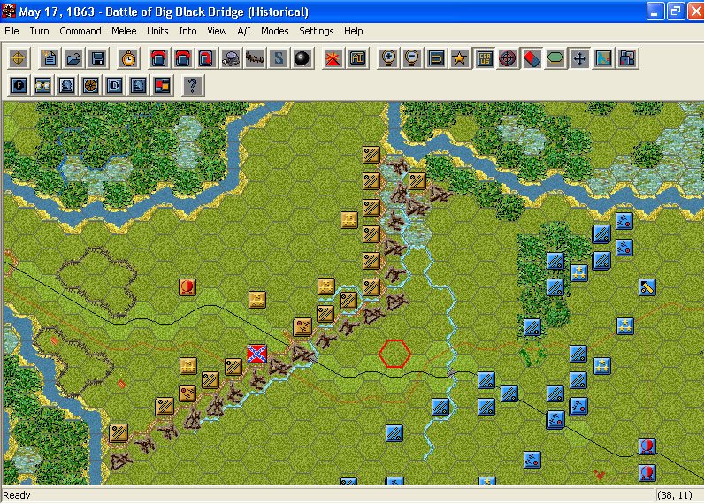The width and height of the screenshot is (704, 504).
Task: Click the stopwatch timer toolbar icon
Action: coord(129,59)
